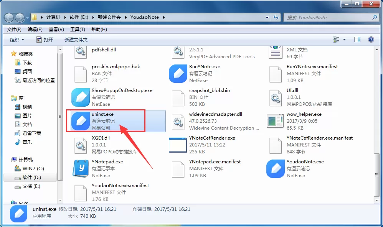383x227 pixels.
Task: Open the 工具(T) menu
Action: pyautogui.click(x=78, y=30)
